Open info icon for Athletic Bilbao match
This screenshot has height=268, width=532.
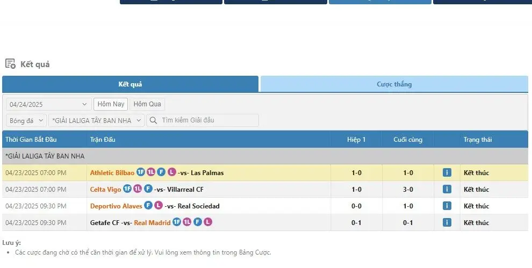(447, 172)
